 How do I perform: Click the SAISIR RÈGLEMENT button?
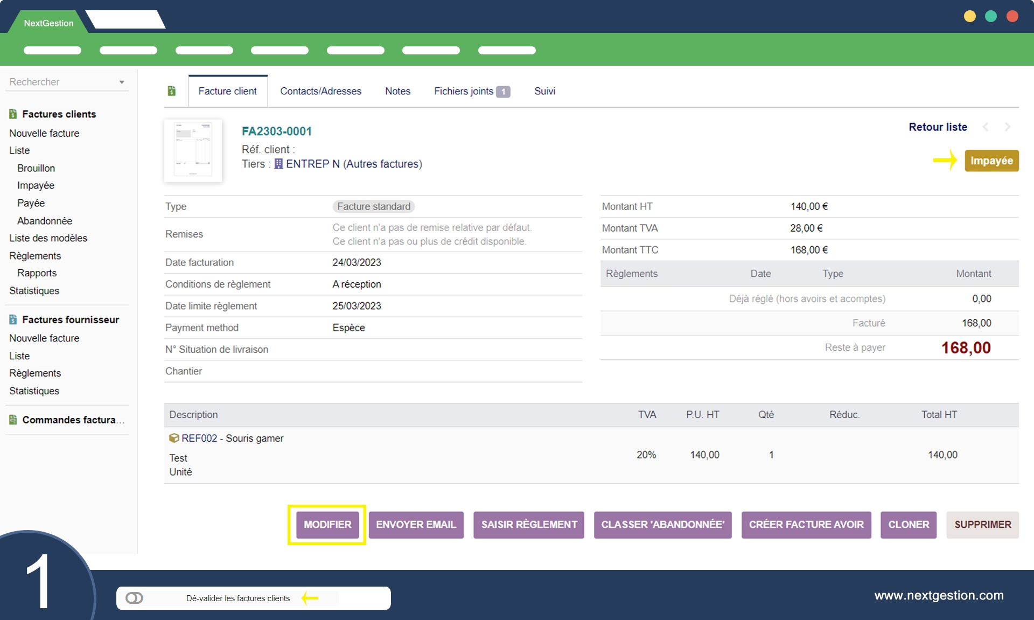tap(529, 525)
